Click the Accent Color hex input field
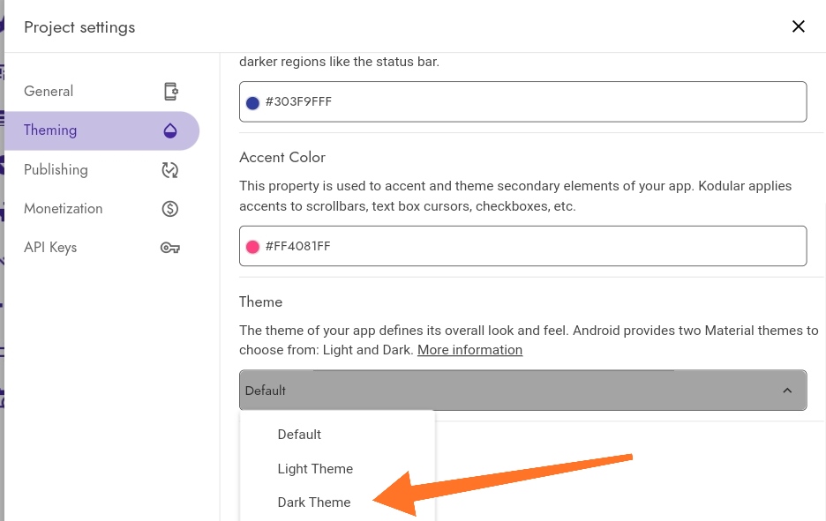Screen dimensions: 826x521 (529, 247)
